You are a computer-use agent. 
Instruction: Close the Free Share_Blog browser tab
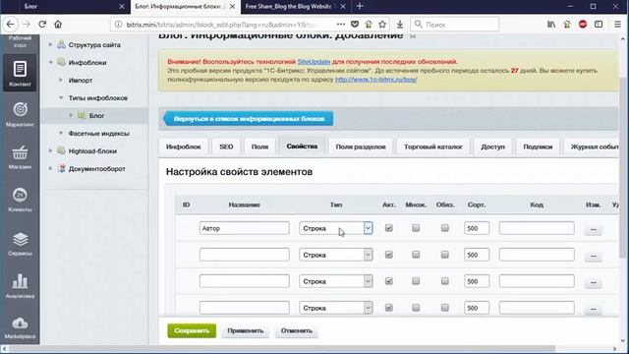click(343, 7)
